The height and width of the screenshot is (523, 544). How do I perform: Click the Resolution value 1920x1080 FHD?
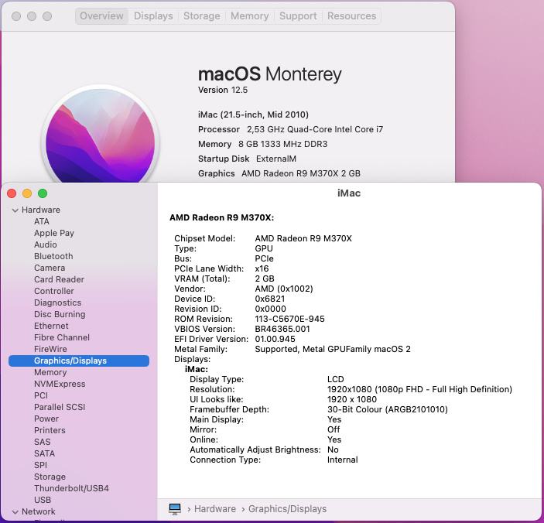point(419,389)
